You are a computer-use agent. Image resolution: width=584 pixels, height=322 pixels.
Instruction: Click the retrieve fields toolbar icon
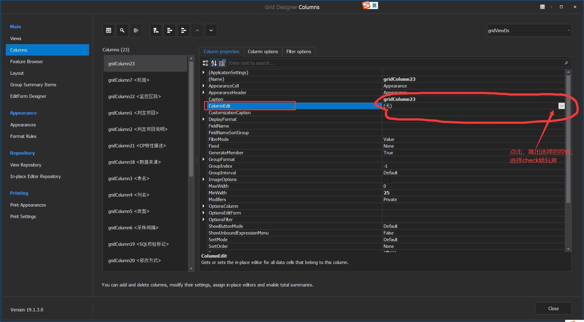[x=136, y=30]
